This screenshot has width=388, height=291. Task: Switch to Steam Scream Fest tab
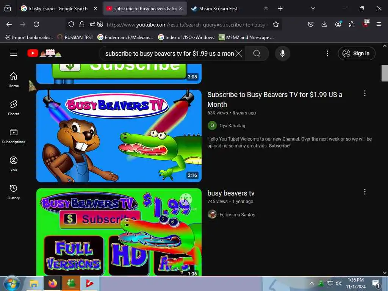pyautogui.click(x=218, y=9)
